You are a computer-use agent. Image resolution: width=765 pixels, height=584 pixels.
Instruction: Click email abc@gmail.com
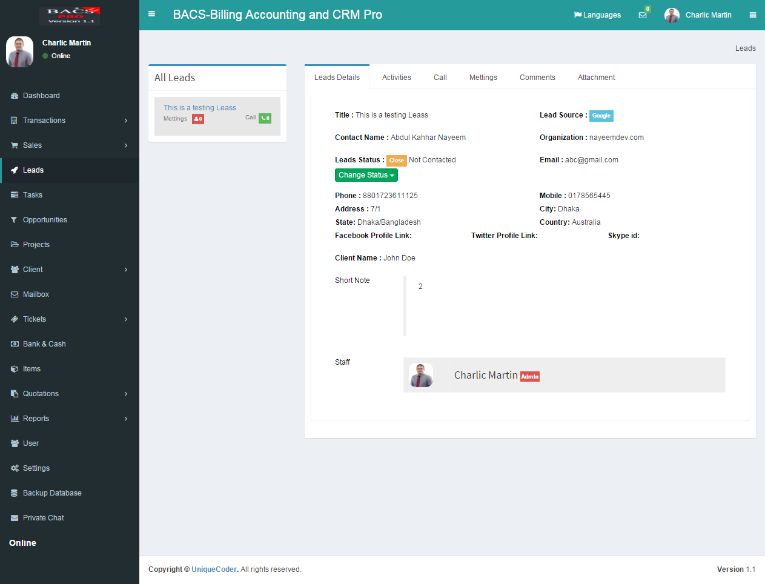[x=592, y=160]
